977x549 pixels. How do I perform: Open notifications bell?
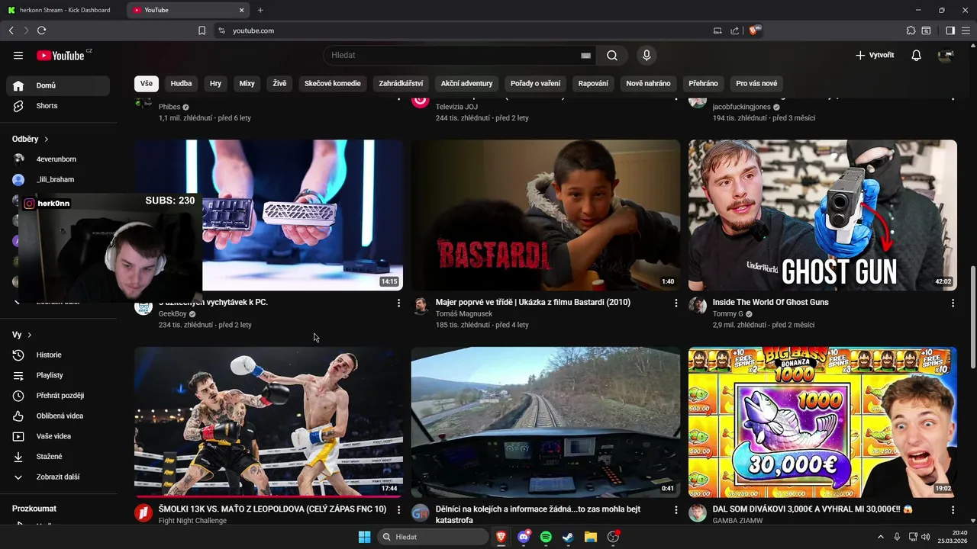point(916,55)
